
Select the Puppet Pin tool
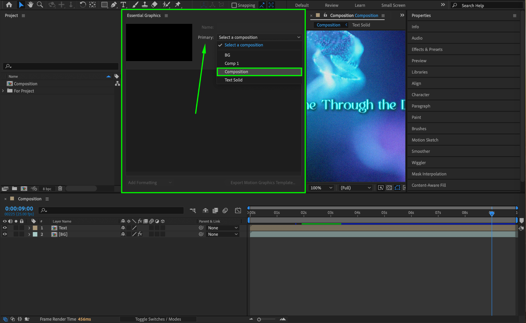point(178,5)
